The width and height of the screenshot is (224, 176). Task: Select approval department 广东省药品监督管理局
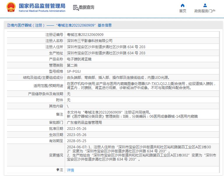point(84,123)
